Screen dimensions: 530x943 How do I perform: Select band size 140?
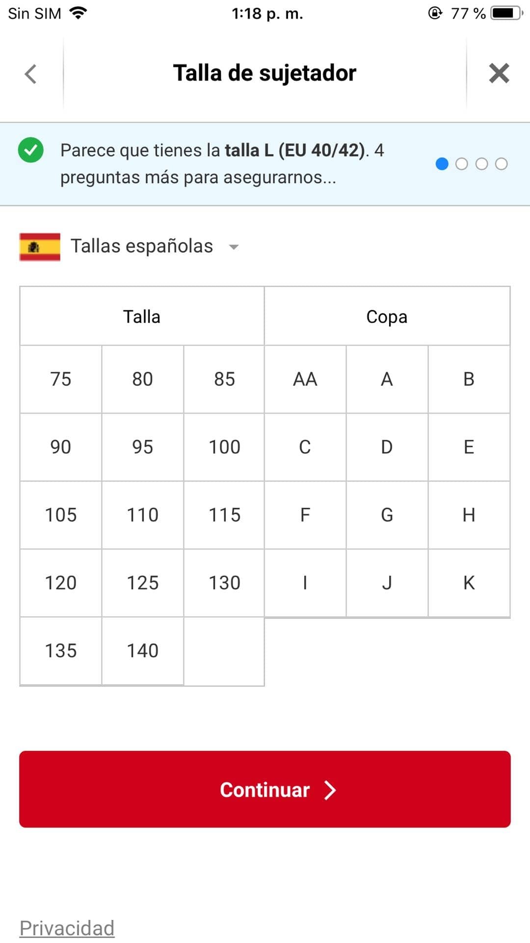(143, 651)
